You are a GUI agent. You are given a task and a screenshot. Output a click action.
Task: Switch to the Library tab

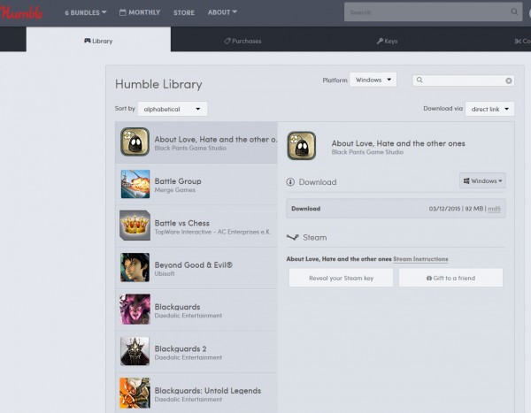(x=98, y=39)
